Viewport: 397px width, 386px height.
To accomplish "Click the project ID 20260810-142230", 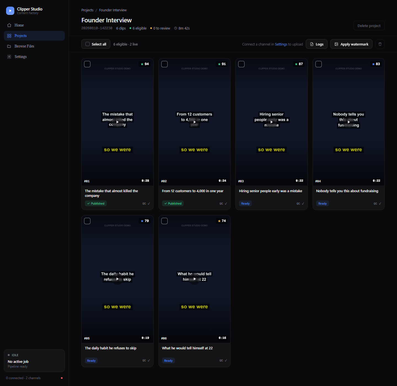I will point(97,28).
